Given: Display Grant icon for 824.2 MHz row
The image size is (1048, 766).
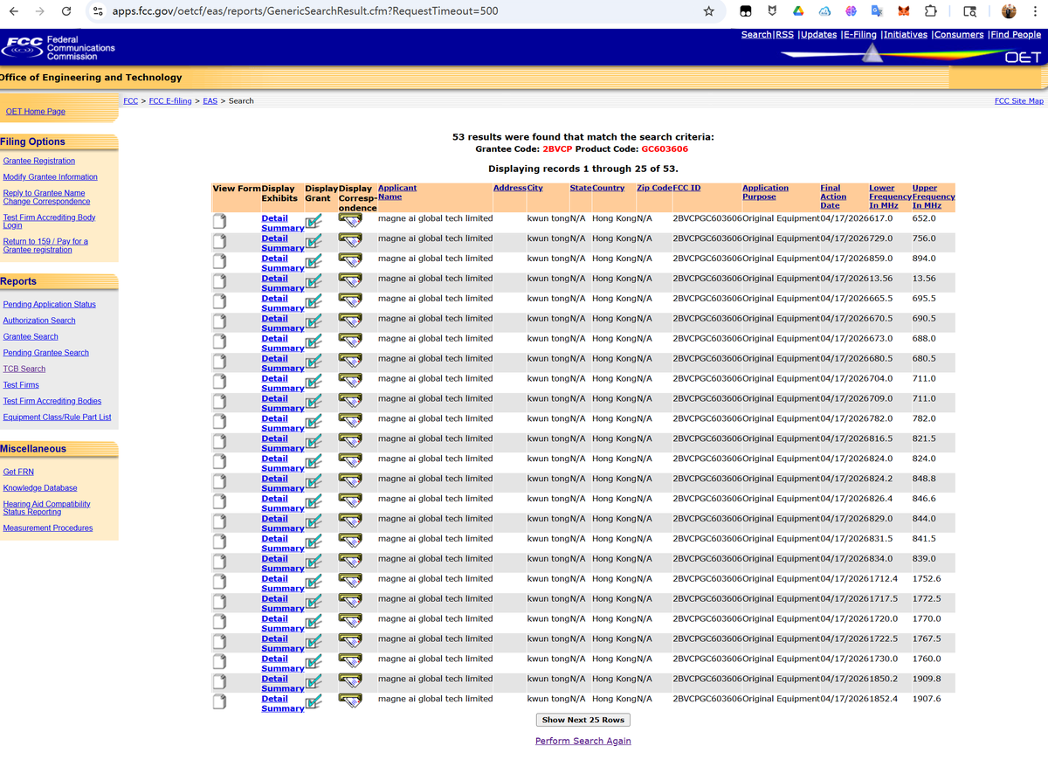Looking at the screenshot, I should (x=314, y=482).
